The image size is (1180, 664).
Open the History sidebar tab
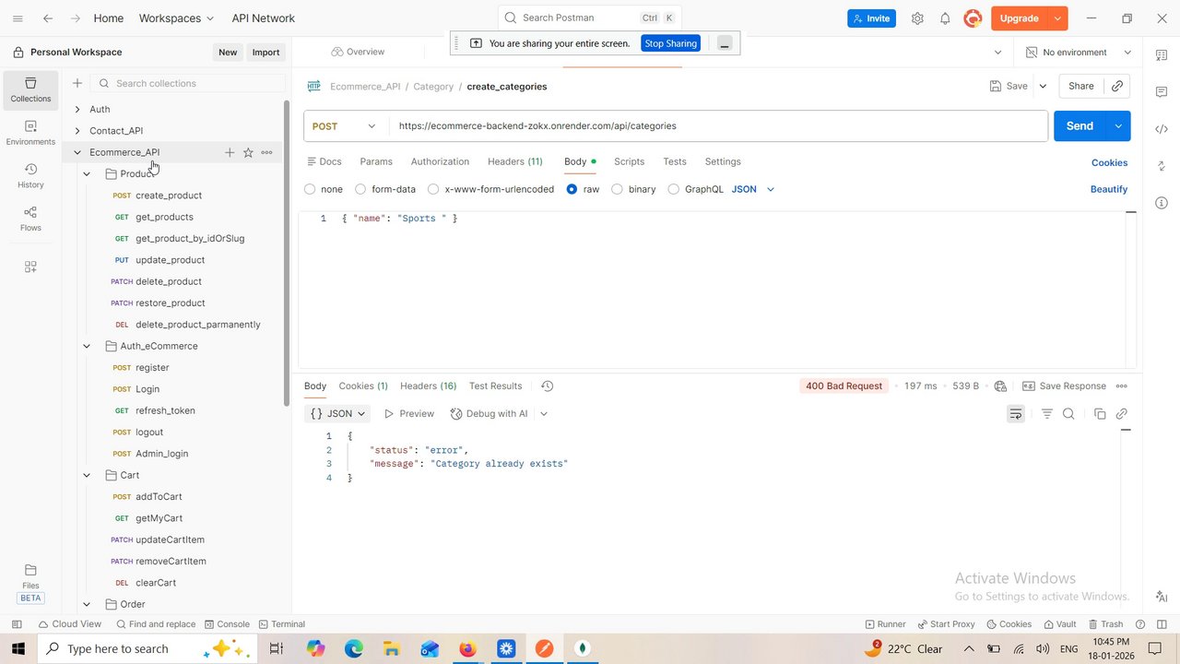point(30,175)
